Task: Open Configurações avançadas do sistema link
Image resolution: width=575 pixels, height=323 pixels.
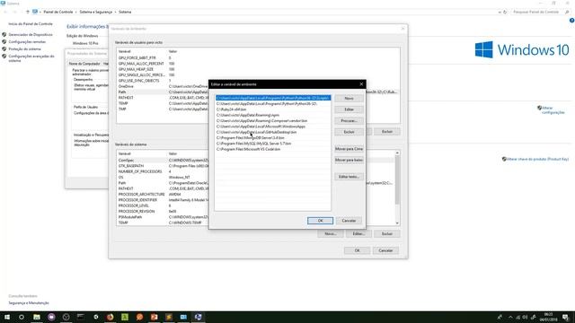Action: tap(31, 58)
